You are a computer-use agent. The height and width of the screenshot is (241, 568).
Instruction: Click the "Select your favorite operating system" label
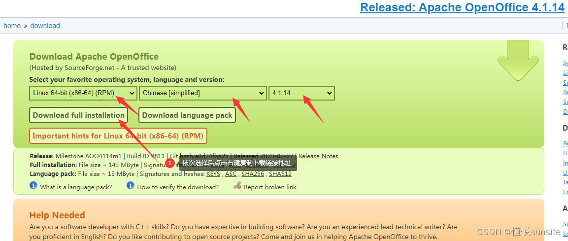click(x=127, y=79)
